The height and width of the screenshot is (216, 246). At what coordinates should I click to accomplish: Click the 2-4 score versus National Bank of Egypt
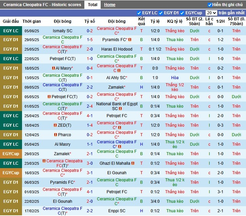point(89,106)
